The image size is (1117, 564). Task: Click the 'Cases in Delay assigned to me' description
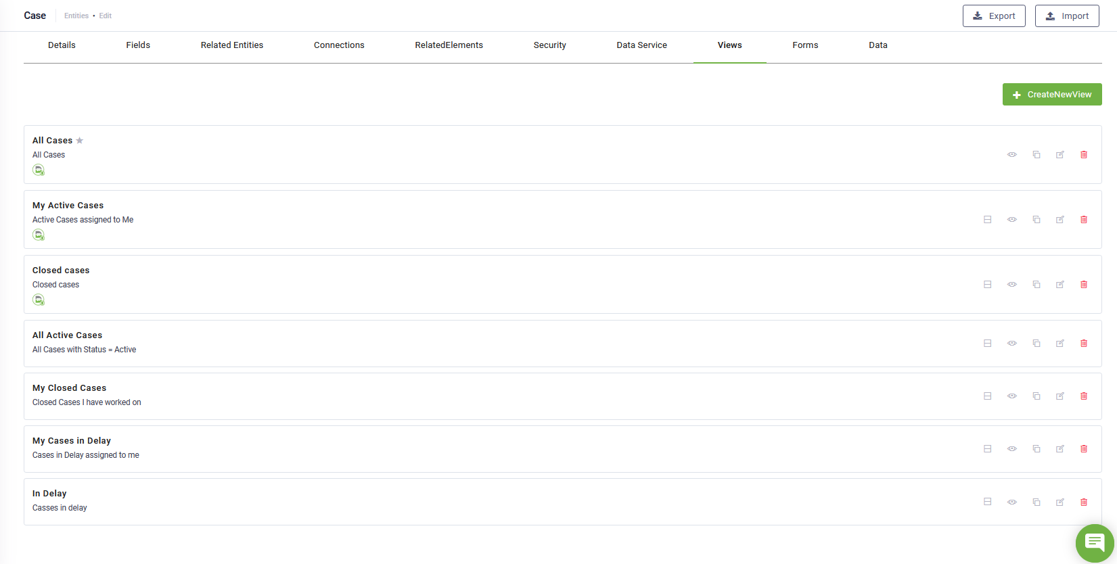(x=86, y=455)
